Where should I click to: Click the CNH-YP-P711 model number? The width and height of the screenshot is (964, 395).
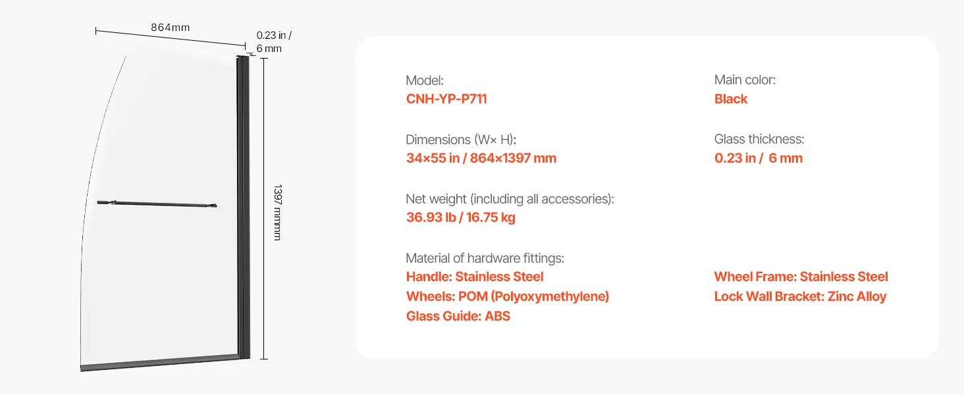446,99
